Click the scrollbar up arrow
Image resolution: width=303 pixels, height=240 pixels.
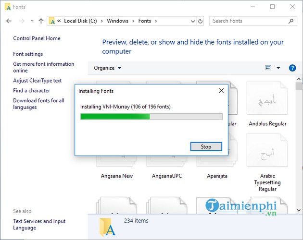pyautogui.click(x=299, y=79)
